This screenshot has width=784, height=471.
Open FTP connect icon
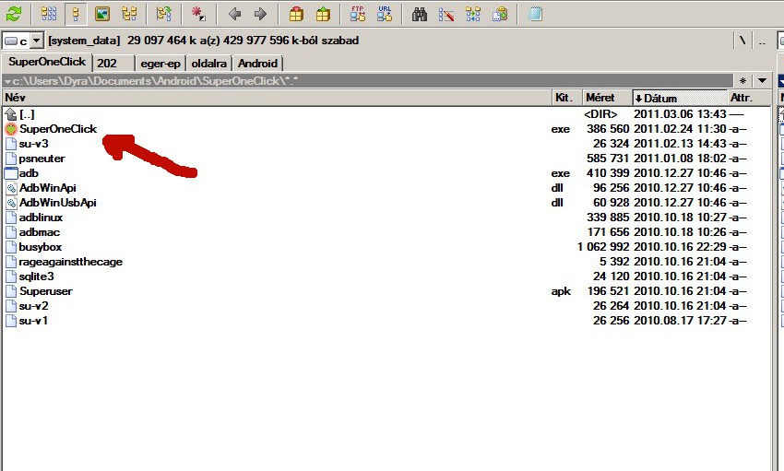[x=358, y=14]
